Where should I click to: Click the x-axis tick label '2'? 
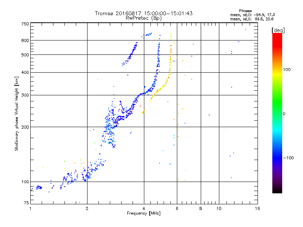pyautogui.click(x=87, y=208)
